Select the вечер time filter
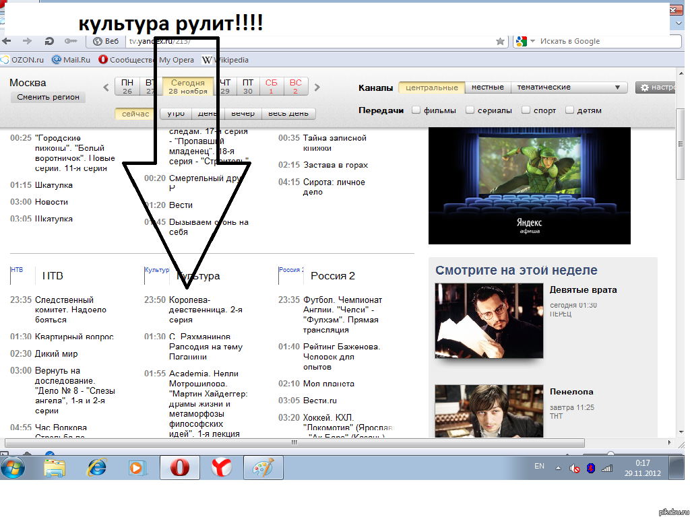The width and height of the screenshot is (690, 517). (243, 113)
